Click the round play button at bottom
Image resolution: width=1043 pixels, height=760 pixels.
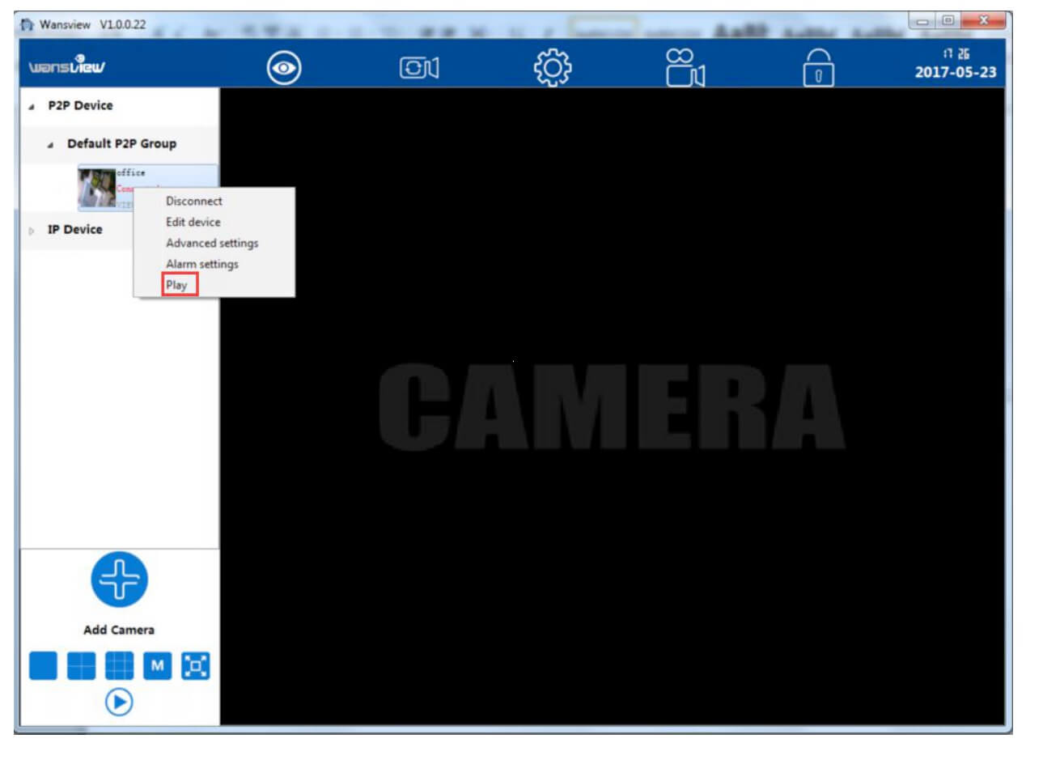tap(119, 702)
